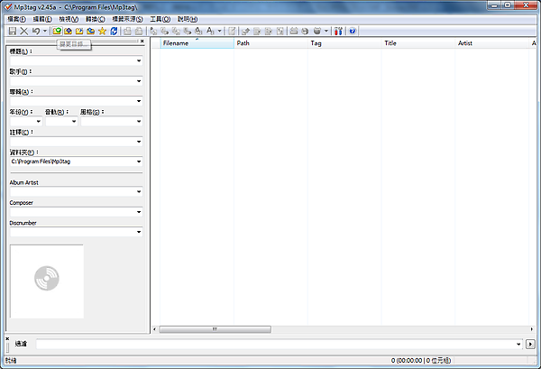
Task: Sort the file list by the Path column
Action: (x=270, y=43)
